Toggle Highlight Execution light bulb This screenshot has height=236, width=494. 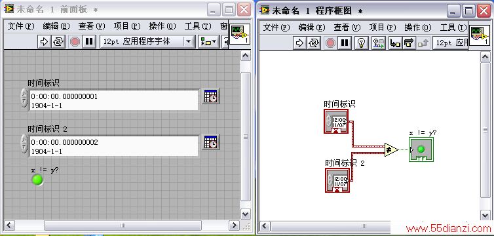(x=362, y=43)
